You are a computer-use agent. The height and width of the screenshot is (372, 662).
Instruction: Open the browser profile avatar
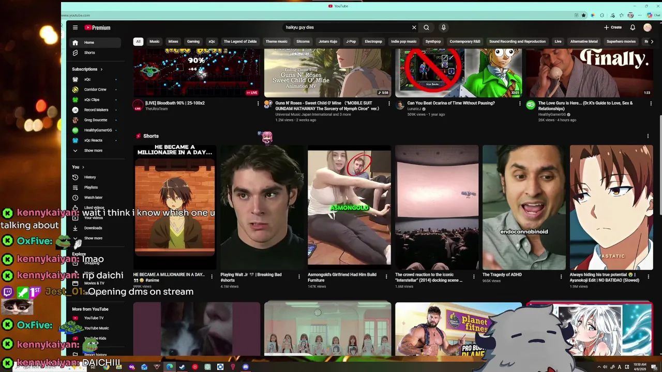[630, 16]
